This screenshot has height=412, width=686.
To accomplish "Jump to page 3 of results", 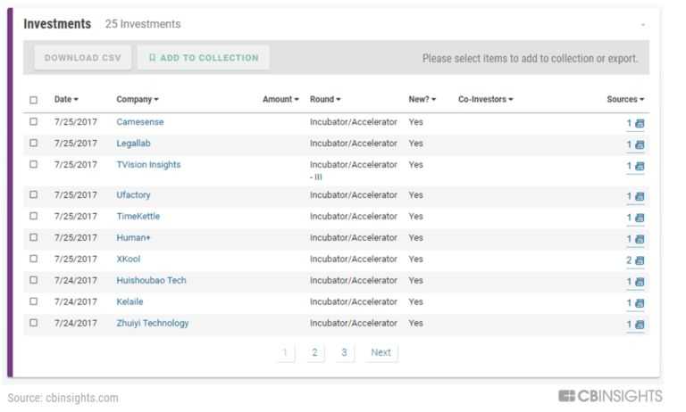I will point(344,352).
